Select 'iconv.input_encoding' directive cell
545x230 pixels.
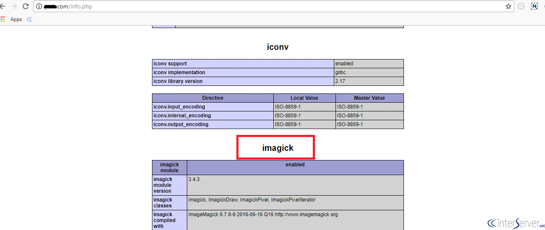point(213,107)
